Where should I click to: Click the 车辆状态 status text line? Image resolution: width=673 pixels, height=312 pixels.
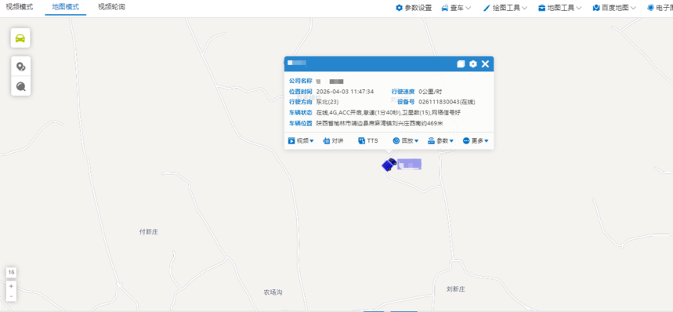click(389, 113)
